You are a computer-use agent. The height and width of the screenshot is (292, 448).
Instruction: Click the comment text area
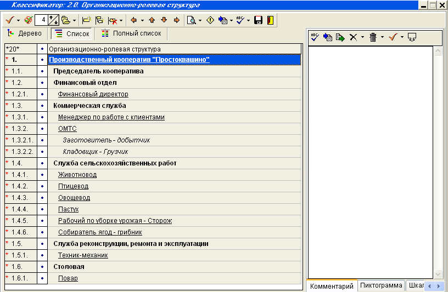pyautogui.click(x=371, y=162)
